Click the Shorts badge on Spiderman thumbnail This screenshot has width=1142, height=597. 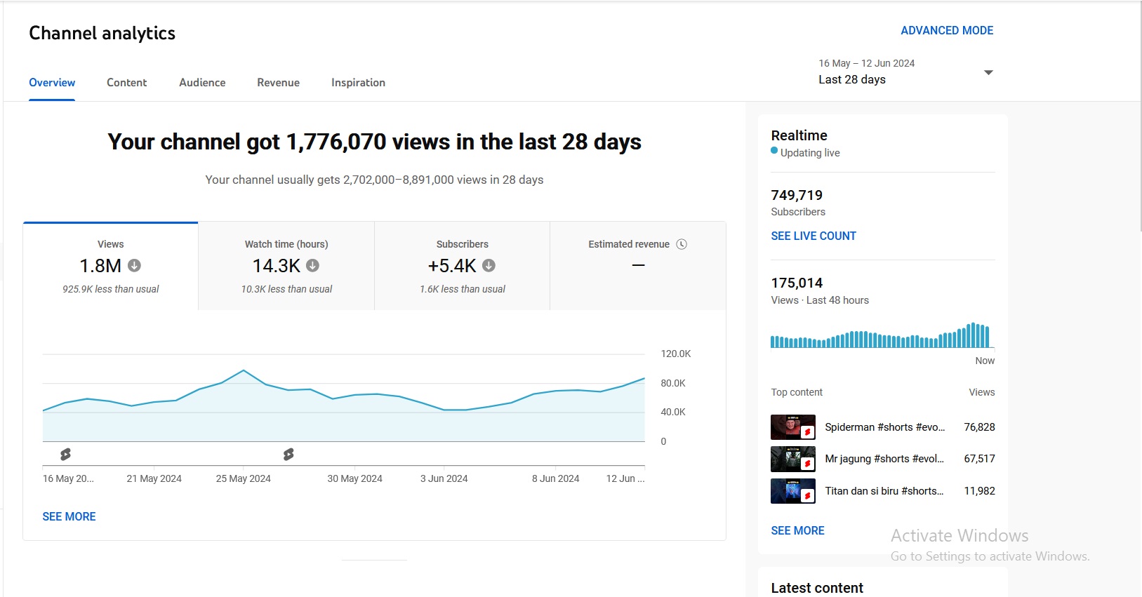point(807,432)
